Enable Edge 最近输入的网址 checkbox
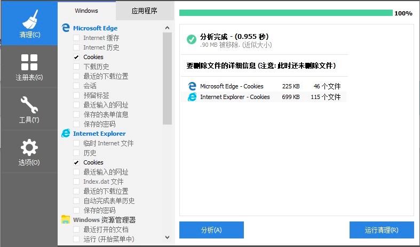This screenshot has height=247, width=420. [x=76, y=105]
